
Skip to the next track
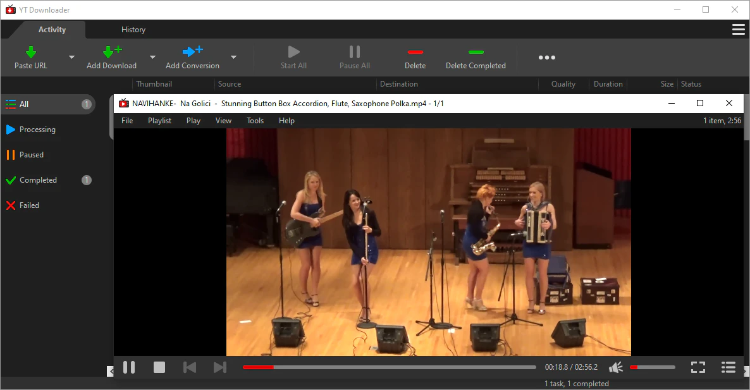220,367
